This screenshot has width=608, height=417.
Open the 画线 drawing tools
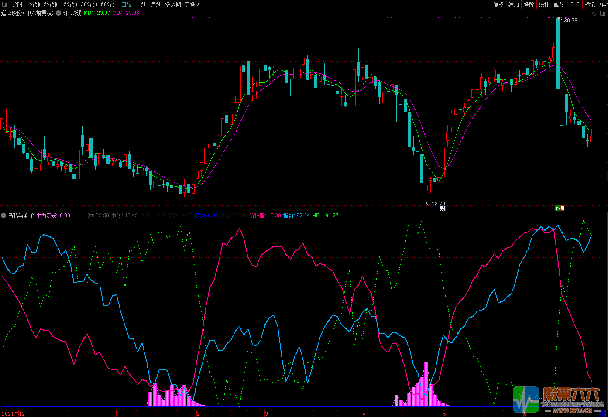tap(559, 4)
